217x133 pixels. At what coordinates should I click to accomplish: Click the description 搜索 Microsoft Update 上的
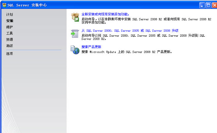click(x=127, y=52)
